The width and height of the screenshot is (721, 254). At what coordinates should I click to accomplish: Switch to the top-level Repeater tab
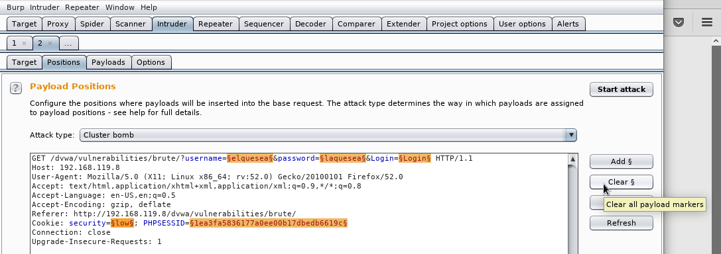click(x=215, y=24)
